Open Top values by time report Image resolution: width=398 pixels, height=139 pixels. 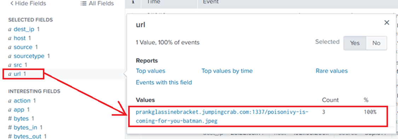pyautogui.click(x=227, y=71)
